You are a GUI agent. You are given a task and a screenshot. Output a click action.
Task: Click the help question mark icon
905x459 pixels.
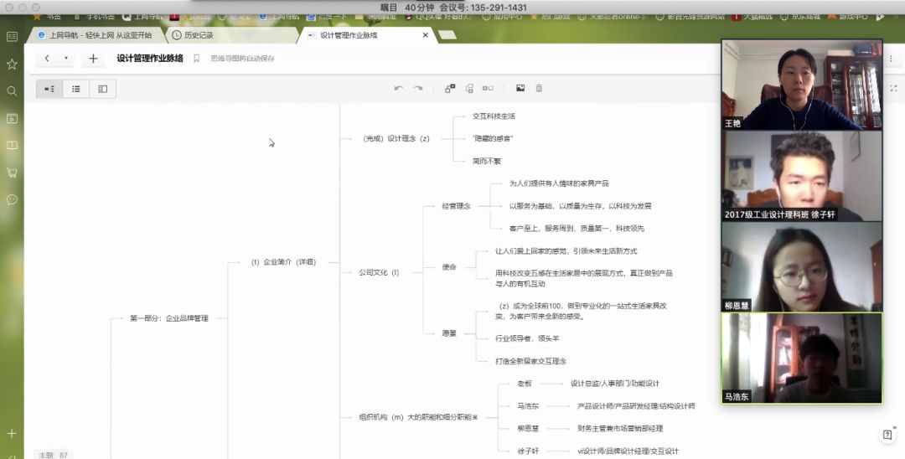click(887, 435)
